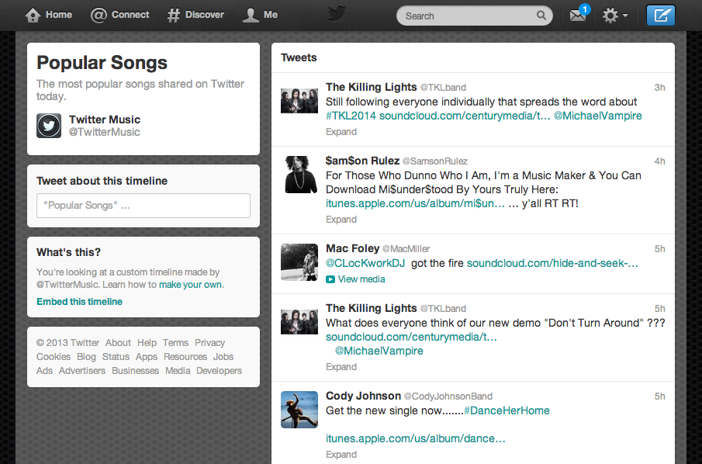Click the $am$on Rulez author name
The width and height of the screenshot is (702, 464).
tap(363, 161)
